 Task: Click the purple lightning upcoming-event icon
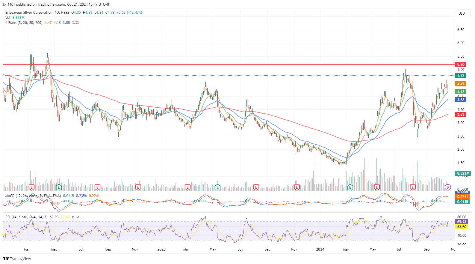click(448, 187)
